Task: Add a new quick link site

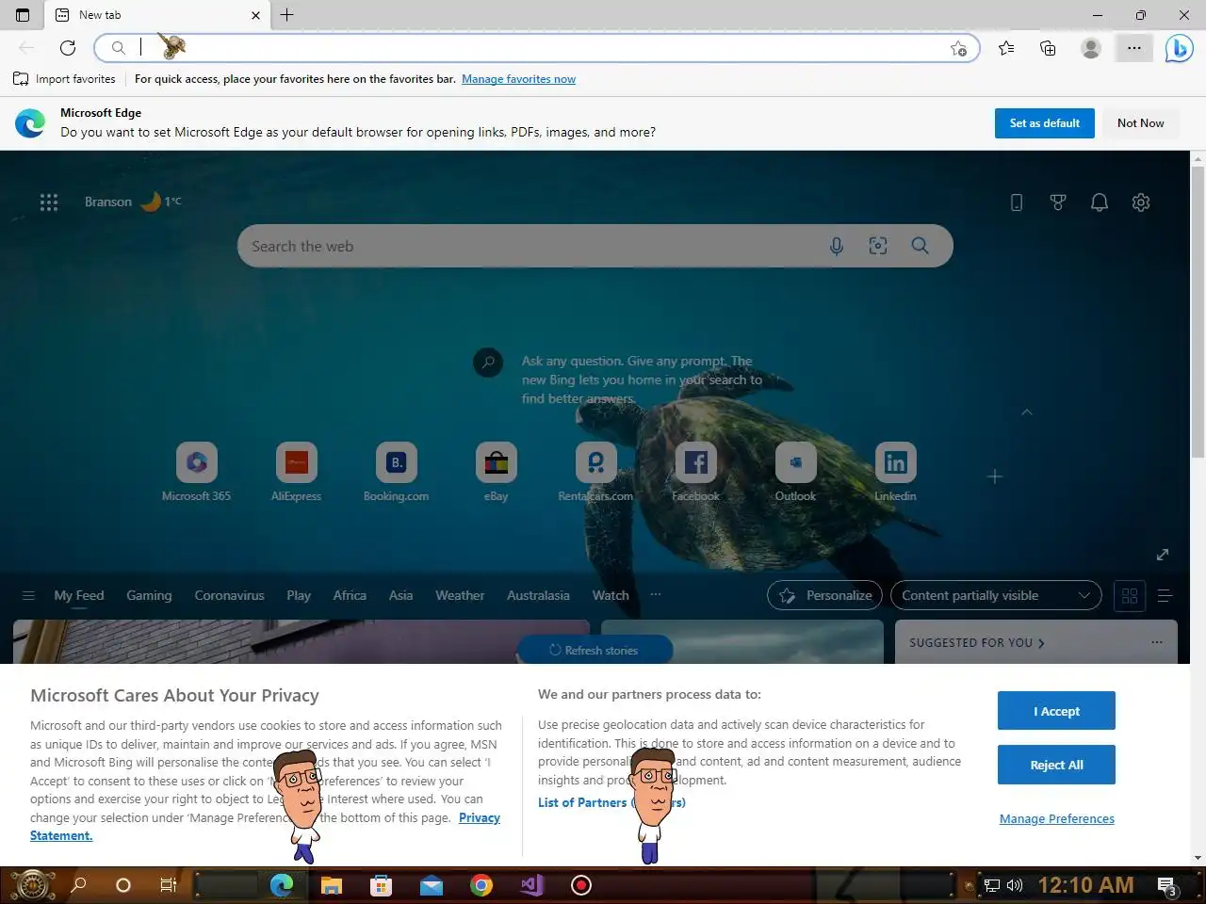Action: coord(995,476)
